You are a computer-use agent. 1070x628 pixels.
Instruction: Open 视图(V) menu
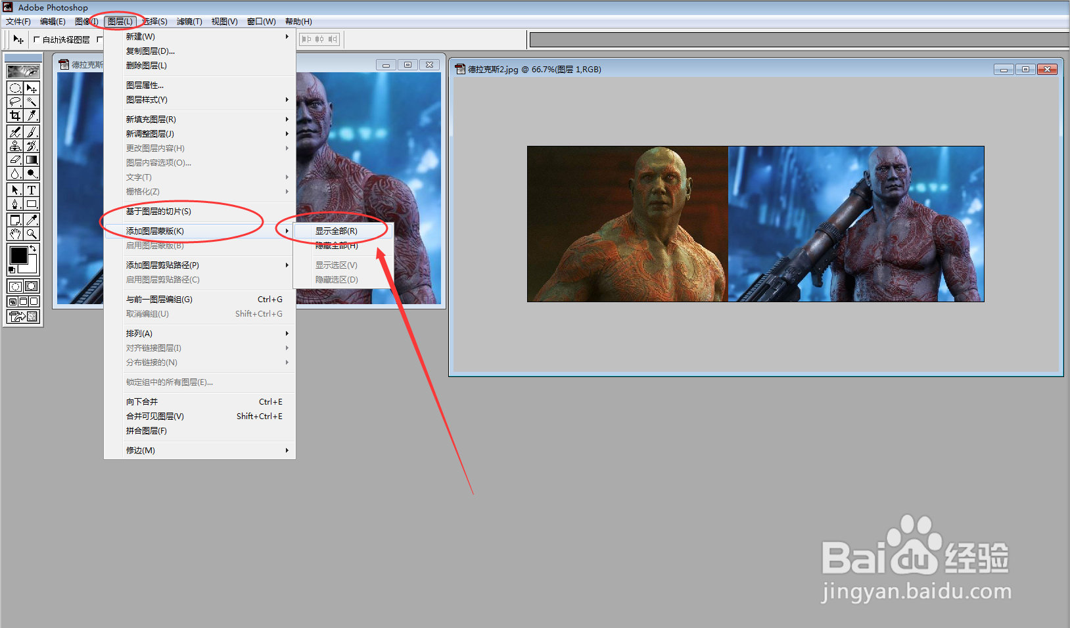point(224,22)
